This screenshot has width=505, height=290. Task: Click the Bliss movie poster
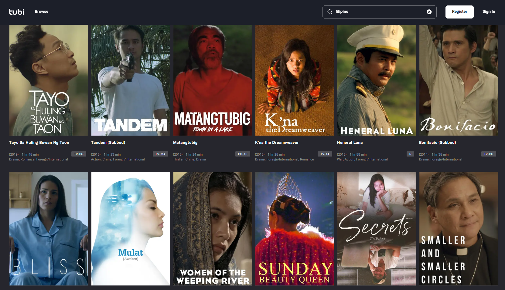tap(48, 228)
